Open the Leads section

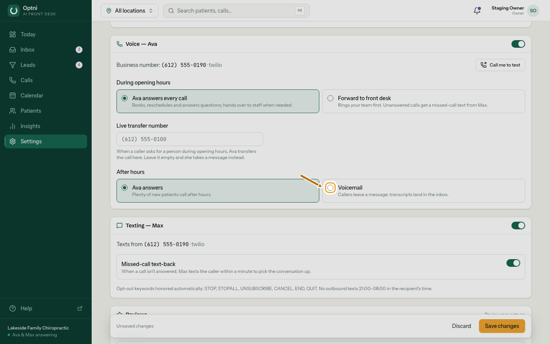pos(46,65)
